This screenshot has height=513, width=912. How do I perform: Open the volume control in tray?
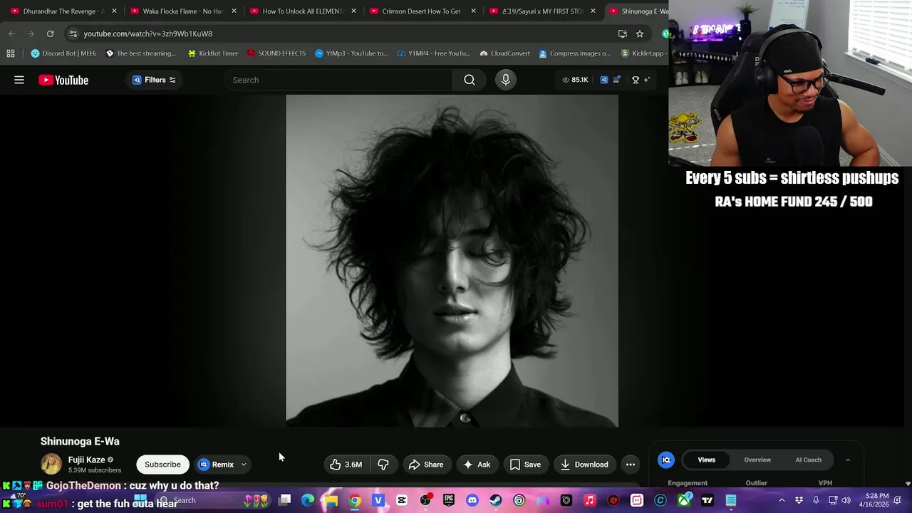846,500
